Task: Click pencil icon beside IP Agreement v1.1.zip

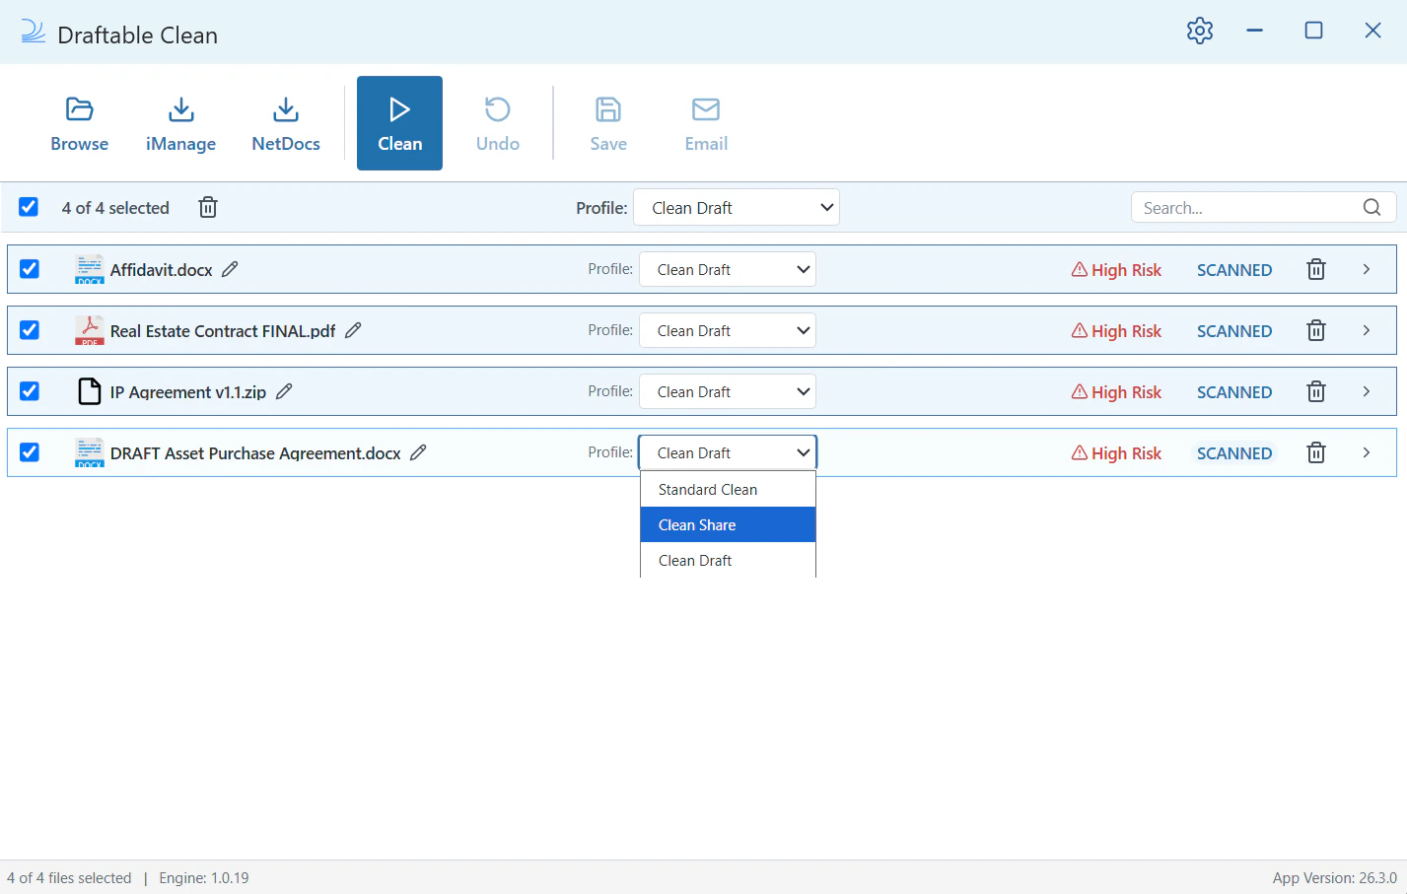Action: [284, 391]
